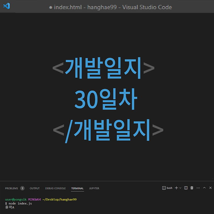Switch to the DEBUG CONSOLE tab
The width and height of the screenshot is (214, 214).
click(55, 188)
